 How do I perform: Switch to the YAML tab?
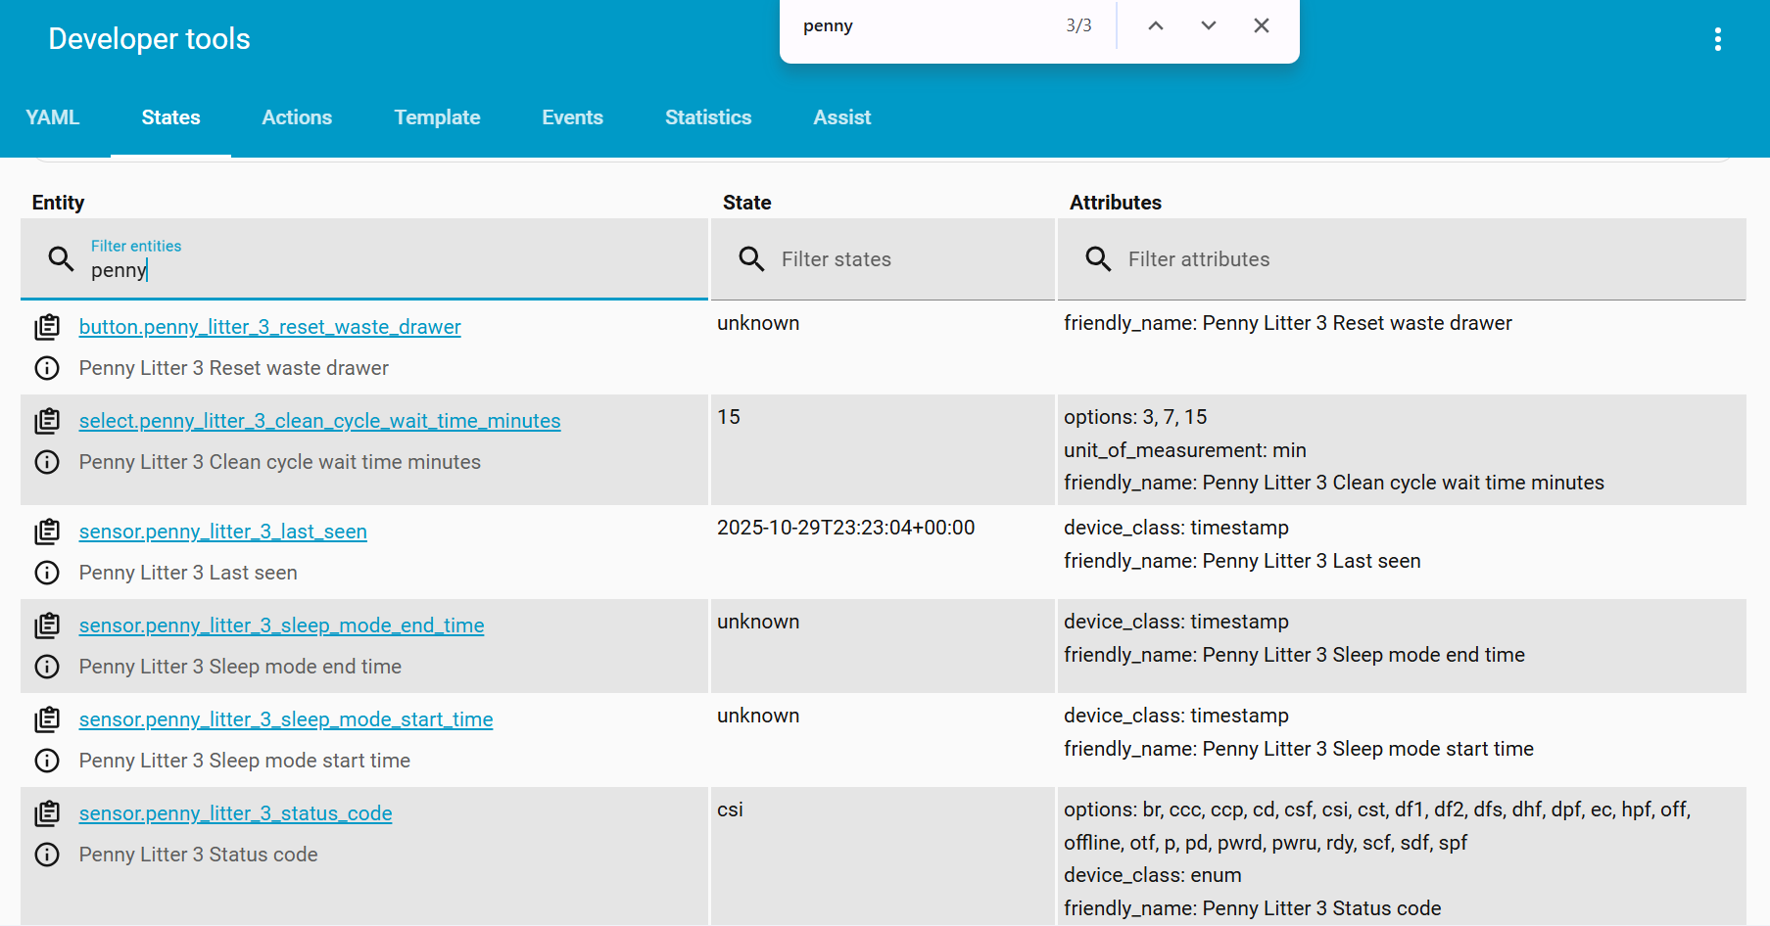pos(53,117)
